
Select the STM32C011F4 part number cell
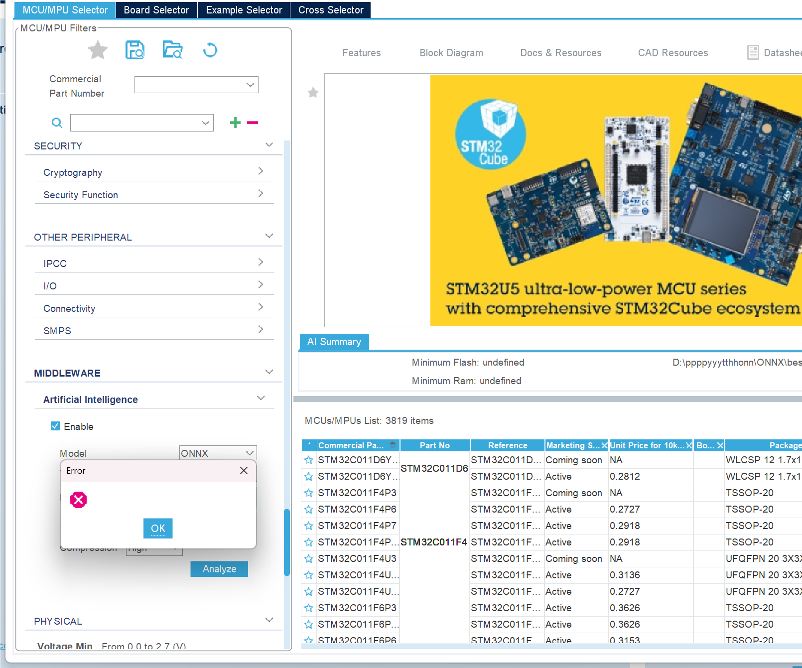click(434, 542)
